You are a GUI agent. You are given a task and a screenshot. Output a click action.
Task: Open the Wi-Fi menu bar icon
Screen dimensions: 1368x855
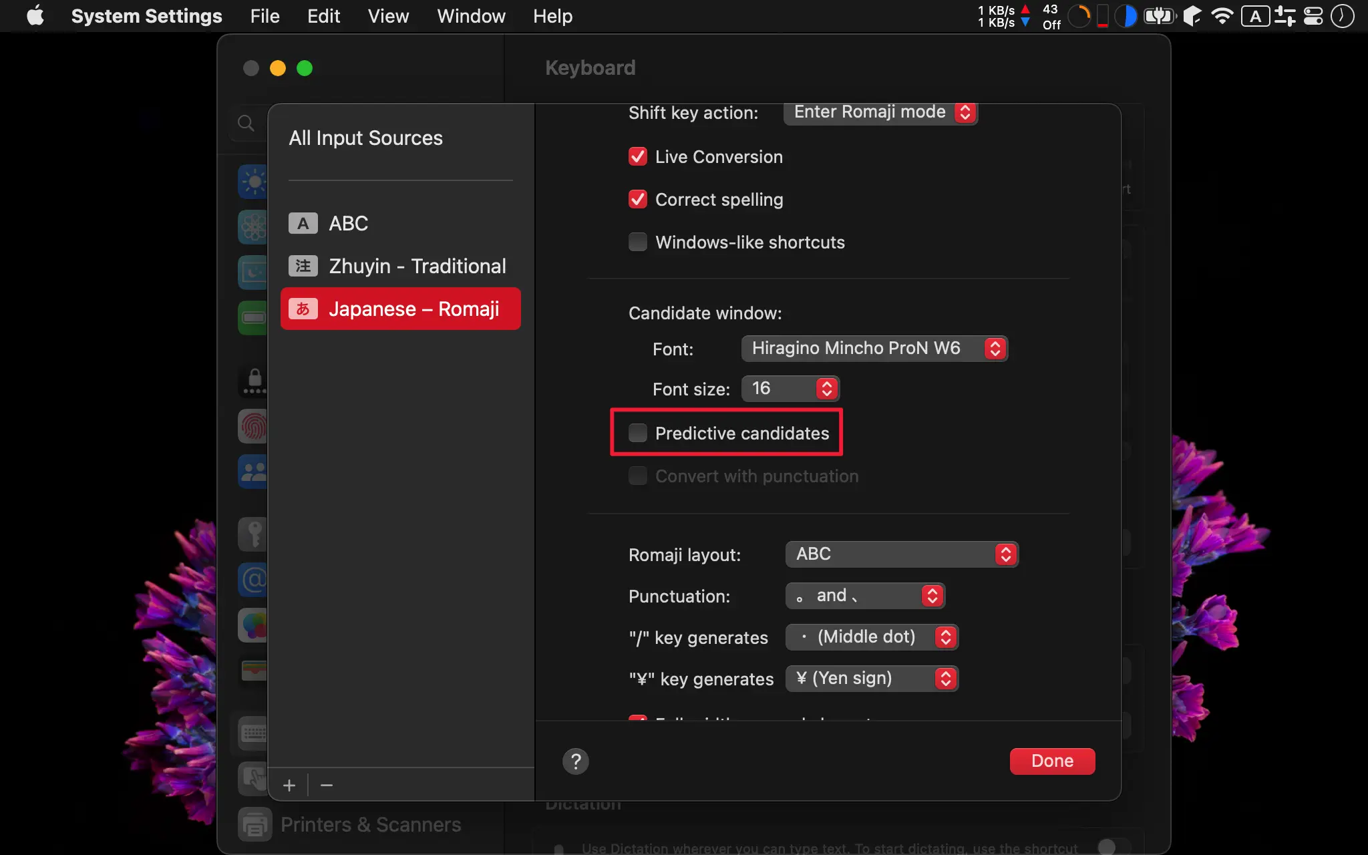coord(1222,16)
